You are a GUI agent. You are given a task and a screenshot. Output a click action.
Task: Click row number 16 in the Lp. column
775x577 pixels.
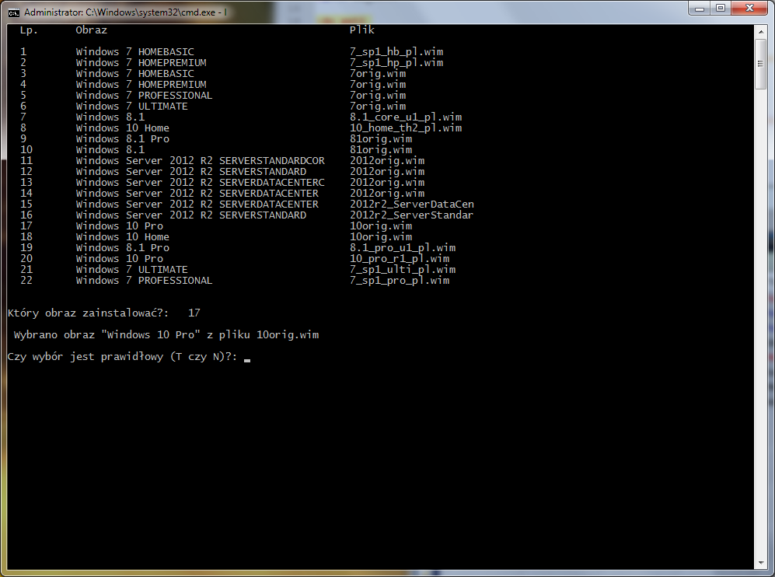pos(26,215)
